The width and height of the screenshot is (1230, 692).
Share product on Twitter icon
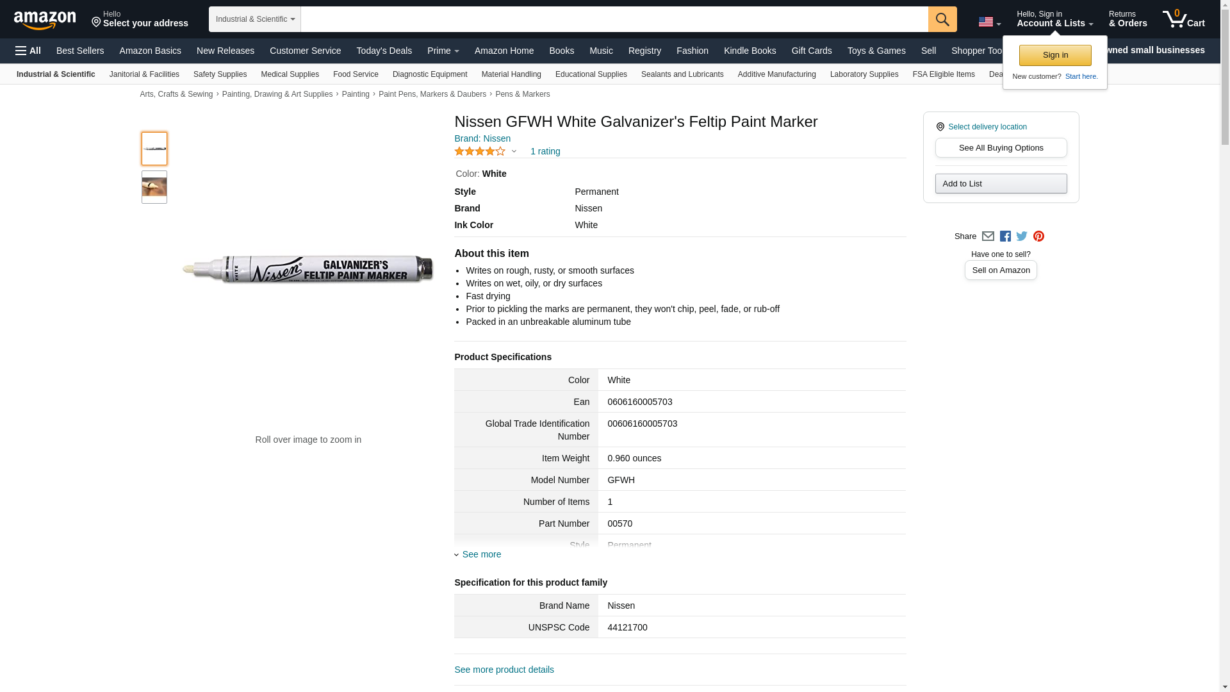click(x=1022, y=236)
